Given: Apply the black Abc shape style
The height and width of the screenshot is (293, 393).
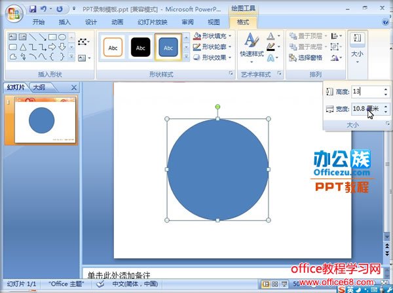Looking at the screenshot, I should 140,47.
